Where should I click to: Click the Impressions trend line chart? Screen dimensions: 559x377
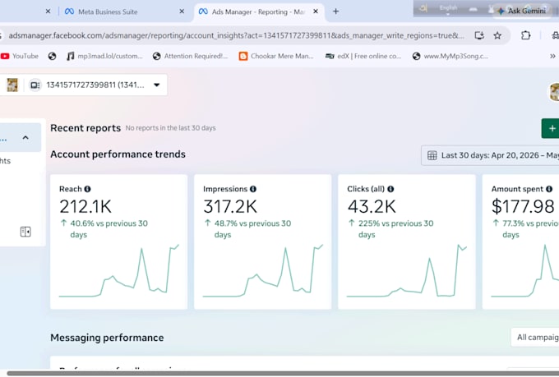click(263, 271)
